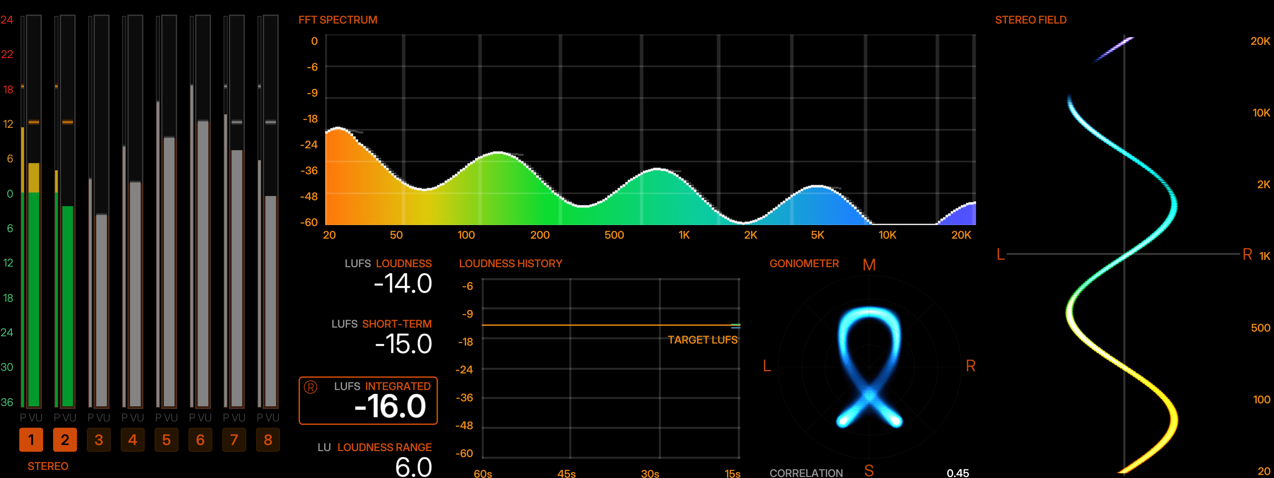This screenshot has height=478, width=1274.
Task: Click the FFT SPECTRUM title
Action: pyautogui.click(x=338, y=20)
